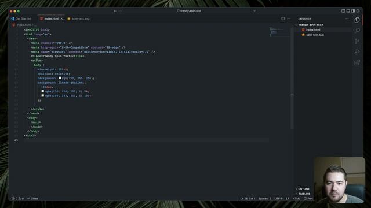Click the errors and warnings status indicator
371x208 pixels.
18,199
